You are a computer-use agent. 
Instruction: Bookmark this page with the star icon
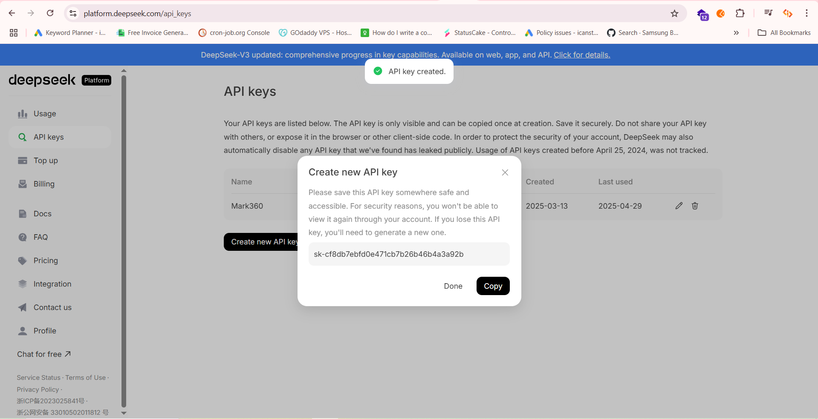(x=674, y=14)
